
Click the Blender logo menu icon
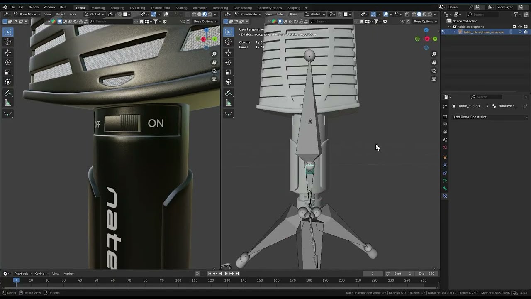pos(5,7)
